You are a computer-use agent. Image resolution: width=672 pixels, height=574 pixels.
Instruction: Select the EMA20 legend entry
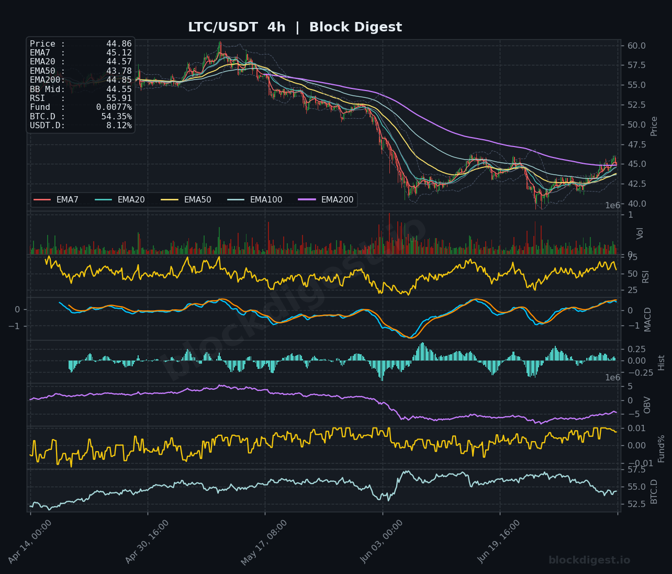coord(120,199)
